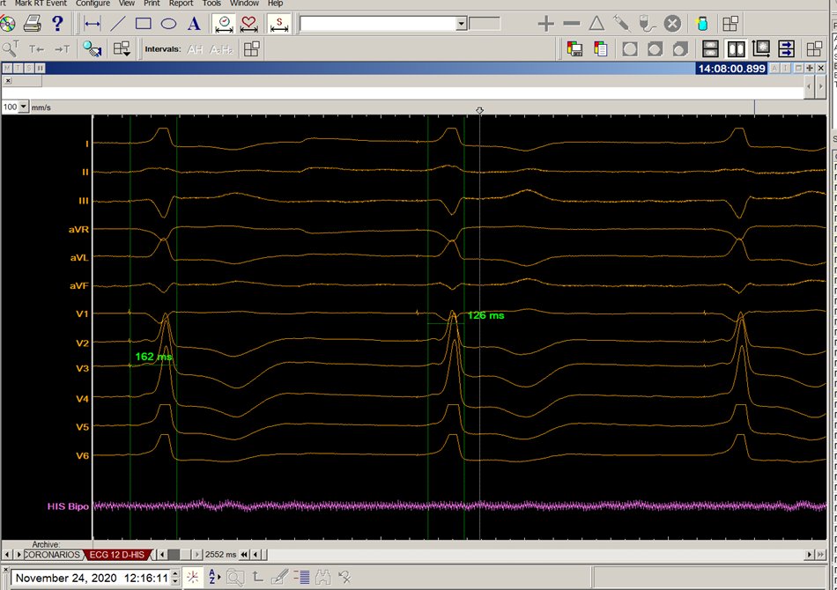Open the sweep speed 100 mm/s dropdown
Image resolution: width=837 pixels, height=590 pixels.
point(23,107)
